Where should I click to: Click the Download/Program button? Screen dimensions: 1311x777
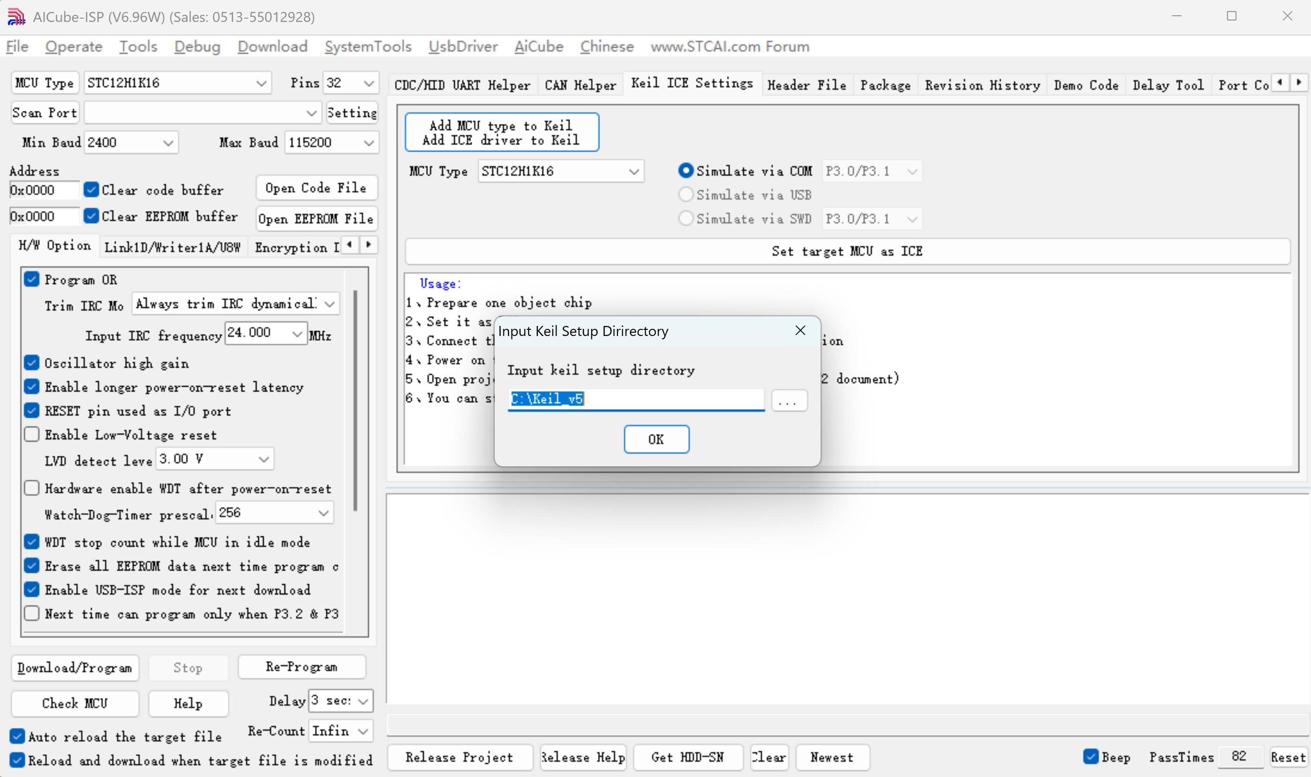(75, 668)
